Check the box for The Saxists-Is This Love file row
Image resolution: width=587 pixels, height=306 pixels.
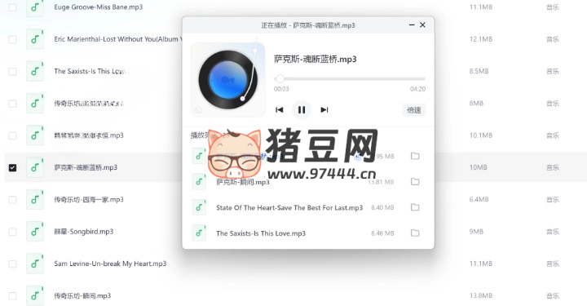[x=12, y=71]
